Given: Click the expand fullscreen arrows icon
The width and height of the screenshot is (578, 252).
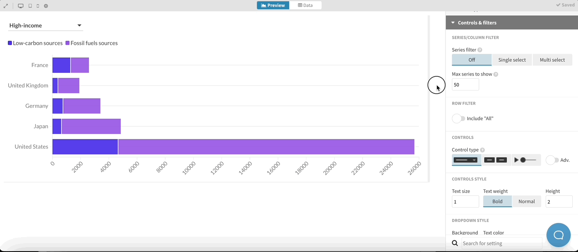Looking at the screenshot, I should (x=6, y=5).
